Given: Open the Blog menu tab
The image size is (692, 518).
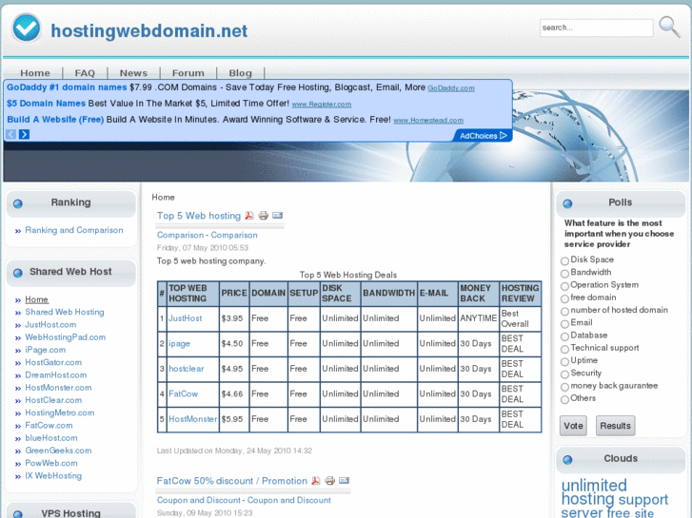Looking at the screenshot, I should pyautogui.click(x=241, y=73).
